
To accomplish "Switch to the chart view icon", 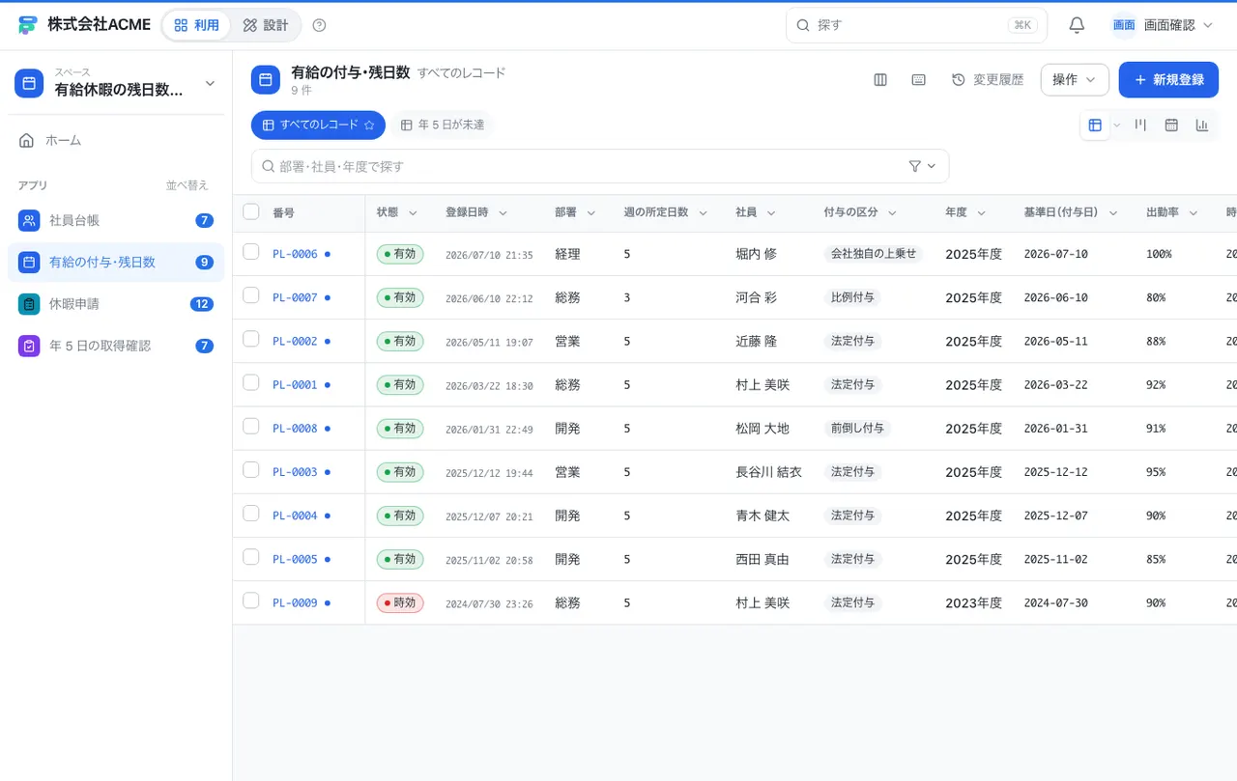I will pyautogui.click(x=1202, y=125).
